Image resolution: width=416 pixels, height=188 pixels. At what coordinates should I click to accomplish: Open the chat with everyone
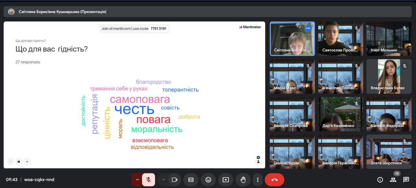pyautogui.click(x=406, y=180)
